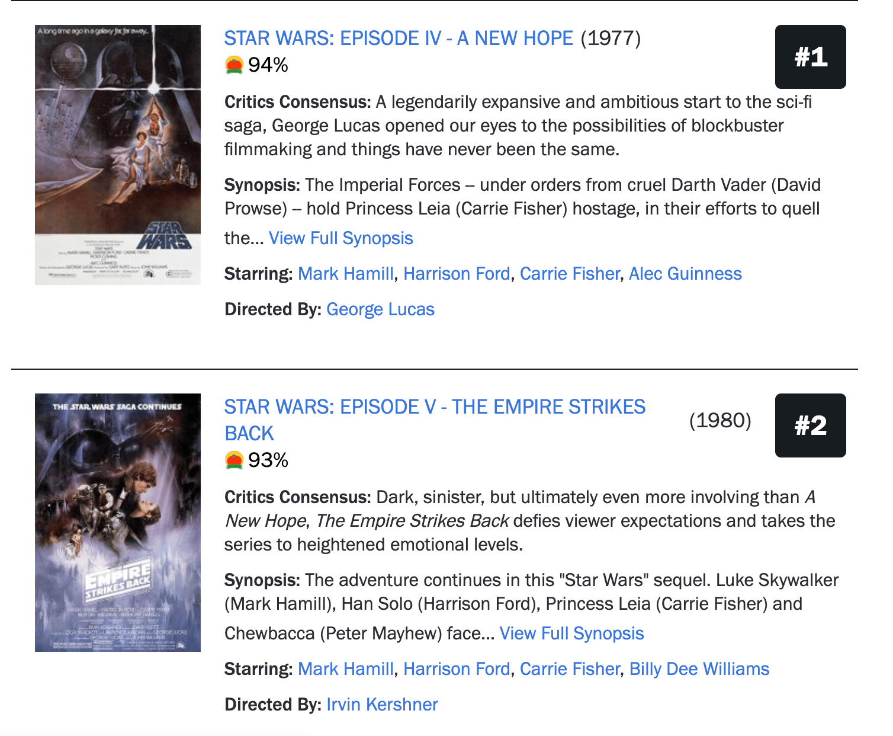Open The Empire Strikes Back poster thumbnail
Viewport: 893px width, 736px height.
(x=118, y=523)
